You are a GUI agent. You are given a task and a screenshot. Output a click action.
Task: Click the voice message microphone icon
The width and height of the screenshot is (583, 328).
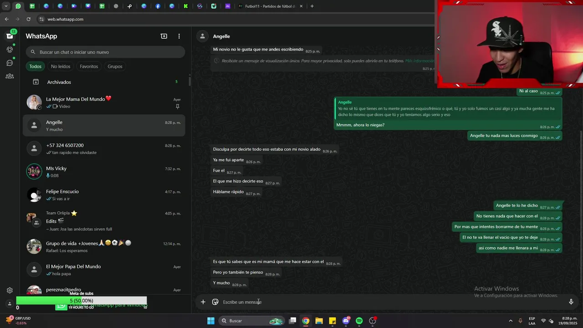pos(571,302)
